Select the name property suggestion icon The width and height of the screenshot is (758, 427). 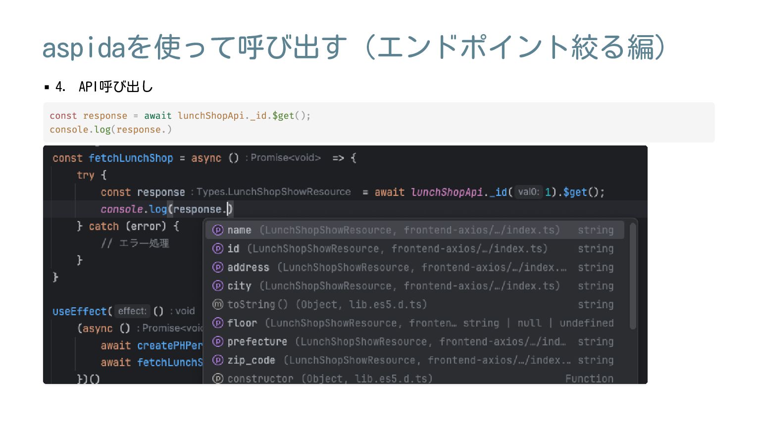tap(217, 230)
